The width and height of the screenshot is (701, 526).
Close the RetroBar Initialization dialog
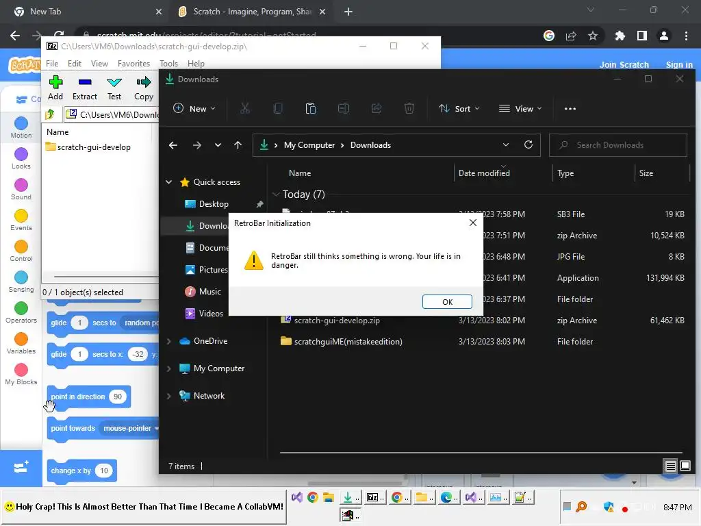[x=472, y=223]
